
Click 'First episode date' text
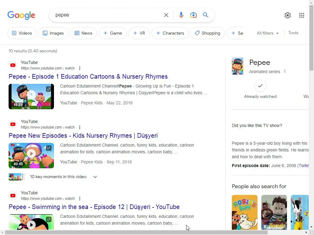click(251, 166)
